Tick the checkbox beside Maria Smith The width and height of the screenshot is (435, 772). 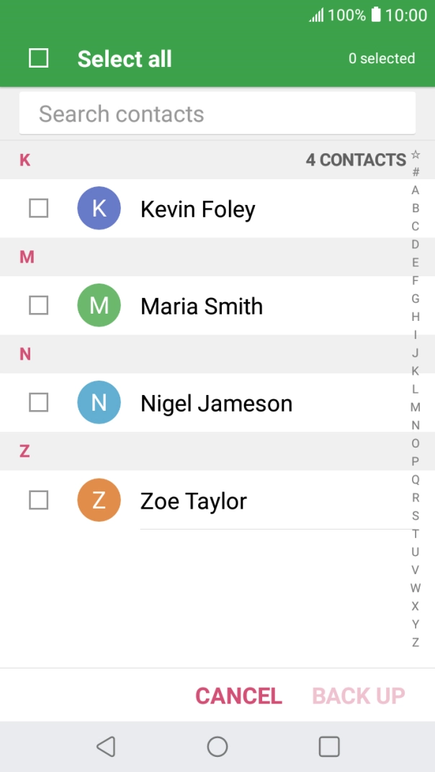tap(39, 306)
